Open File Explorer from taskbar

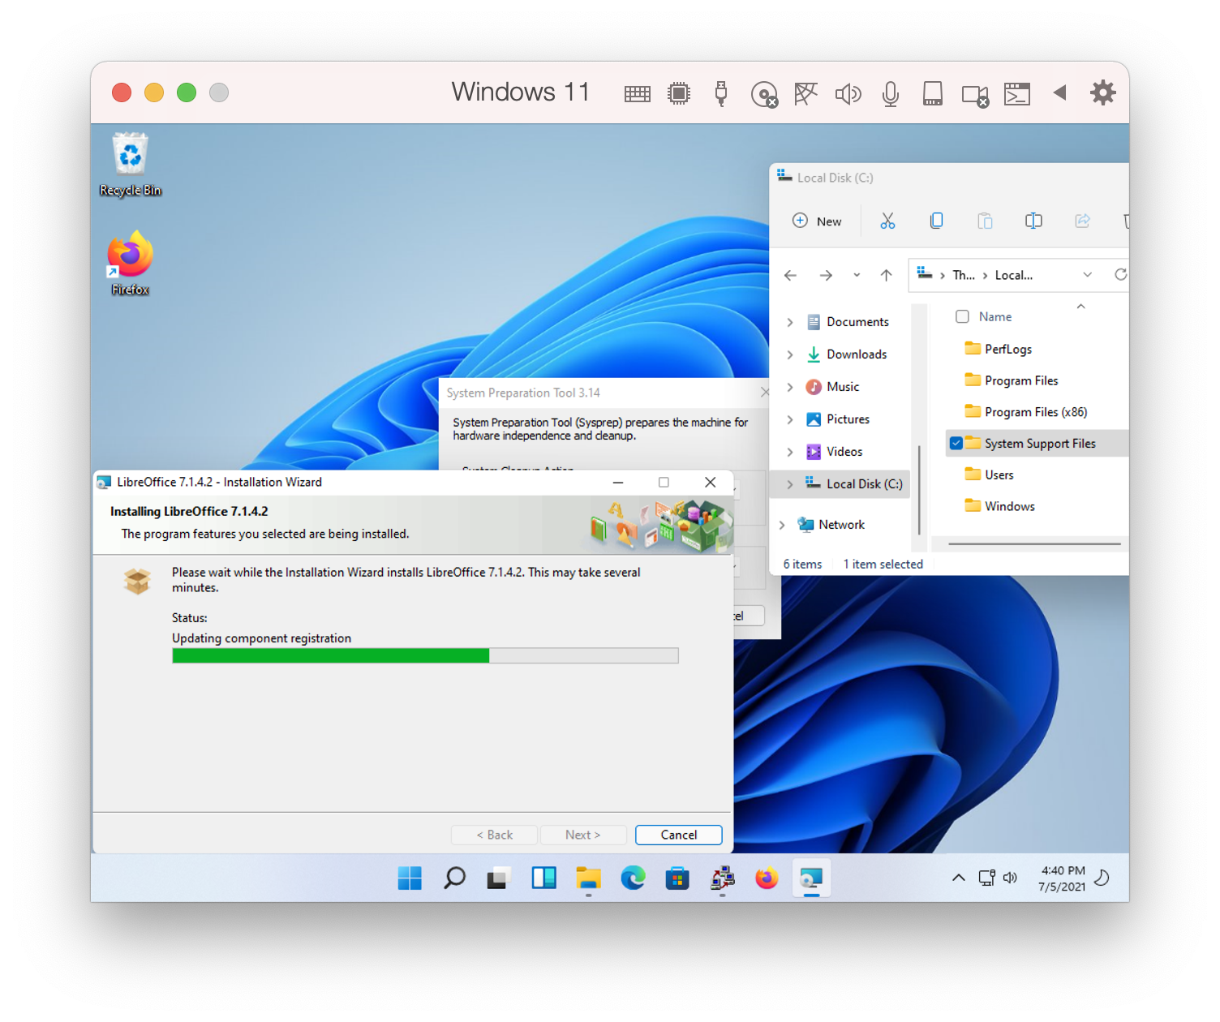tap(588, 878)
